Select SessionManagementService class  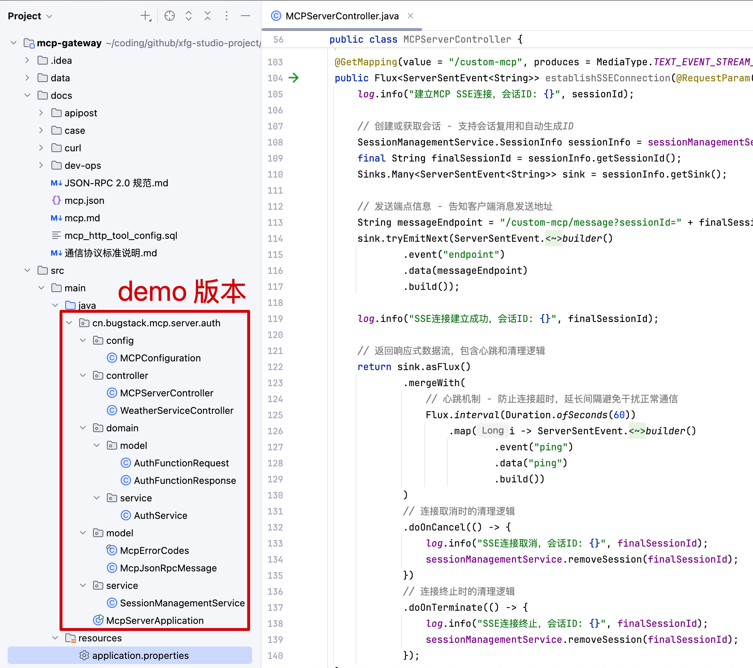182,603
